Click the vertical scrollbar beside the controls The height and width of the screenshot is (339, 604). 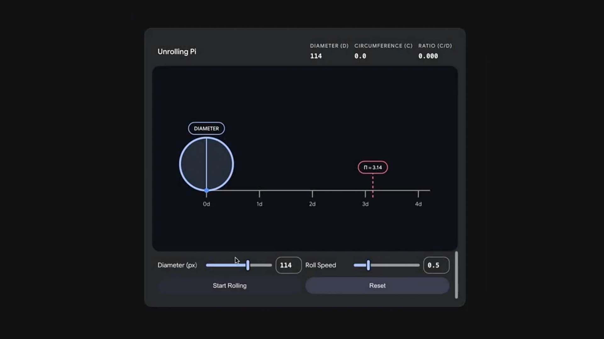click(456, 275)
